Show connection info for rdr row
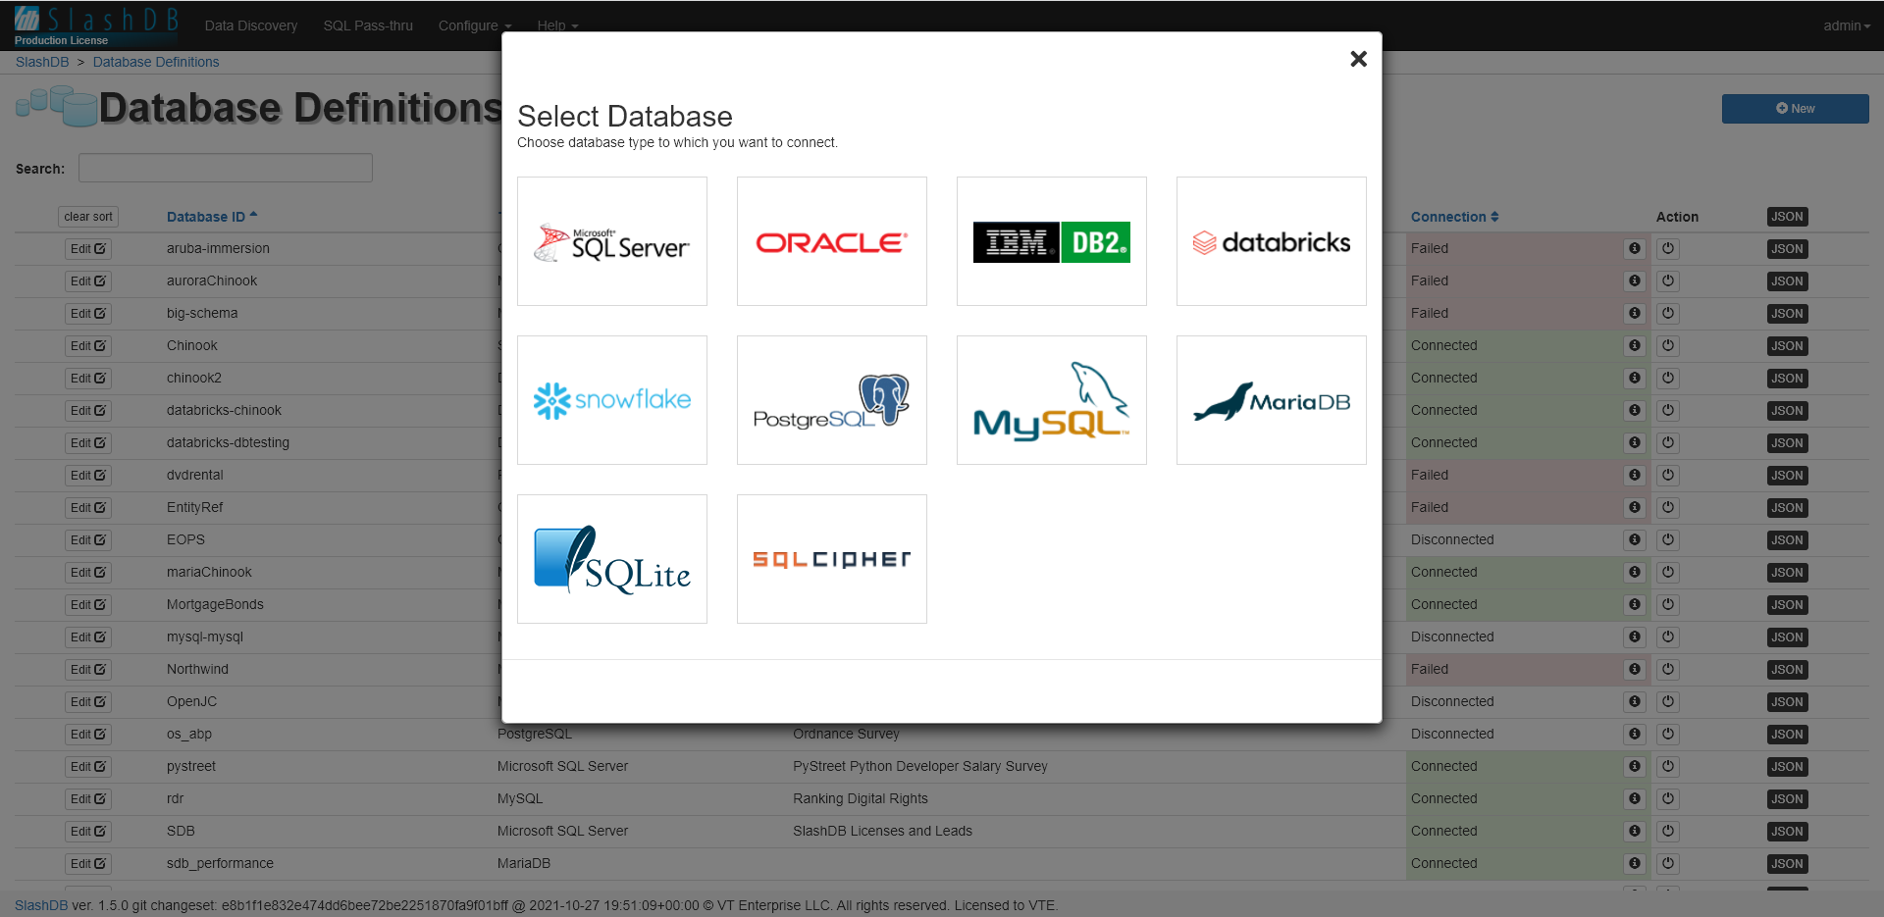This screenshot has height=917, width=1884. 1635,798
